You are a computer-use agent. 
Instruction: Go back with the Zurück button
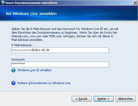click(82, 99)
